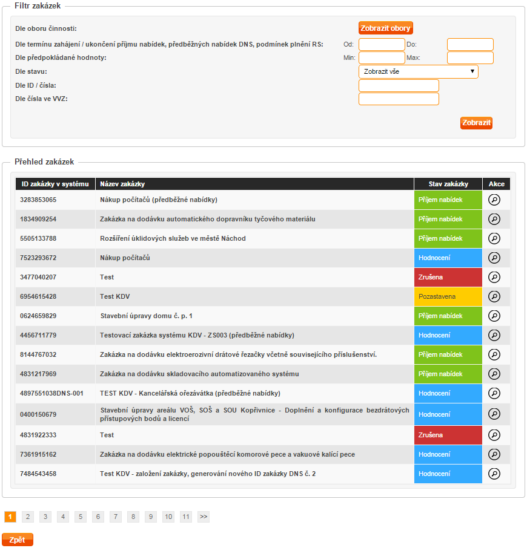This screenshot has width=527, height=548.
Task: Open detail icon for order 4456711779
Action: (494, 335)
